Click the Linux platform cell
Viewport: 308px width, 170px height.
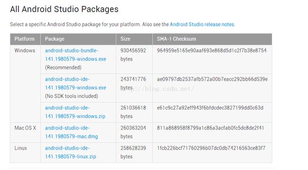click(x=21, y=148)
